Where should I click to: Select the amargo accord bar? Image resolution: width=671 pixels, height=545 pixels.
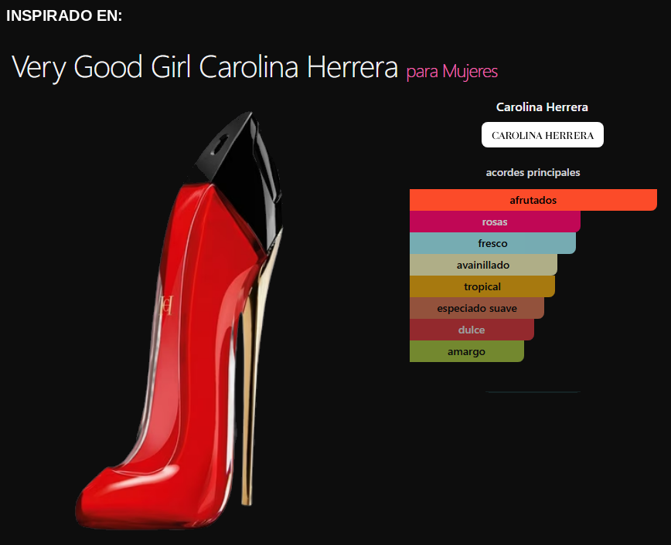(466, 351)
